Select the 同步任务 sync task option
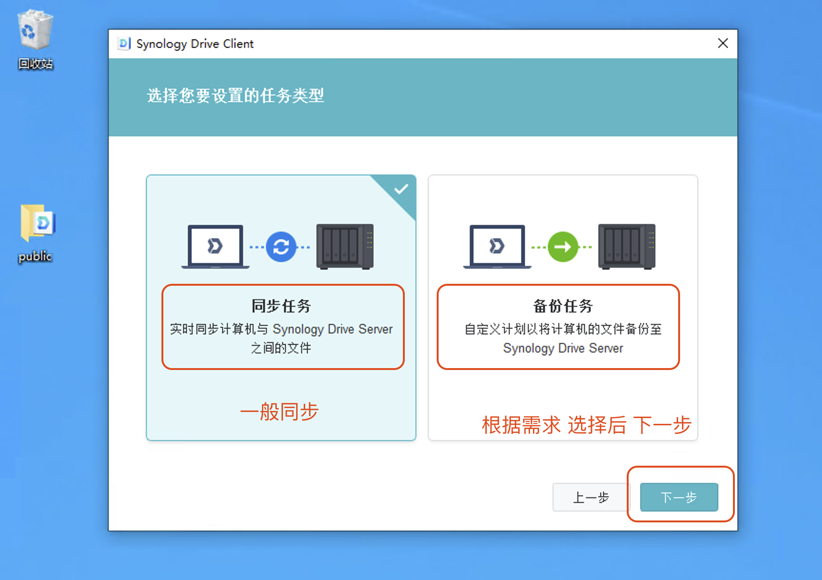 [281, 308]
